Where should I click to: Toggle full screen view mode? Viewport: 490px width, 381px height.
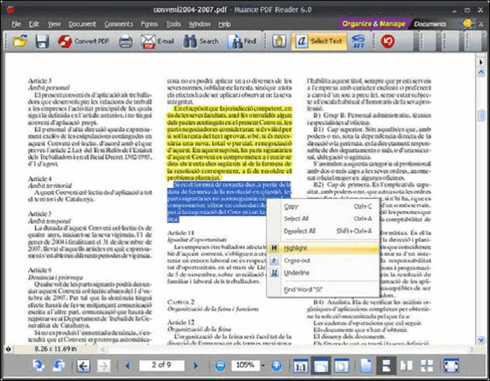pyautogui.click(x=451, y=366)
